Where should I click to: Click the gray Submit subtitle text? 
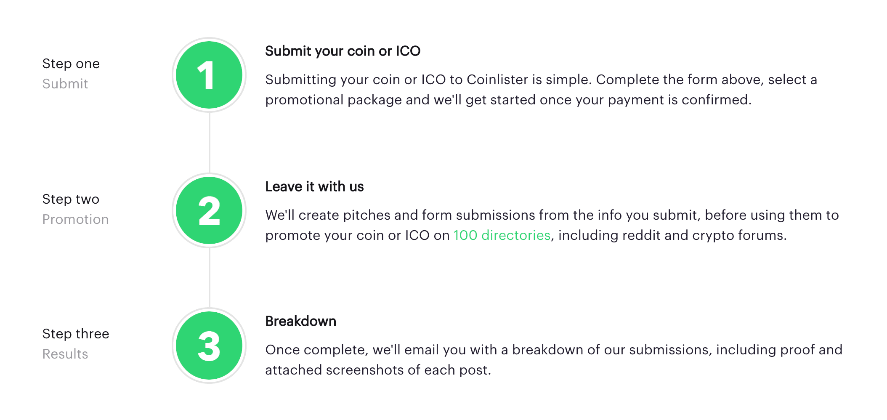pyautogui.click(x=65, y=84)
